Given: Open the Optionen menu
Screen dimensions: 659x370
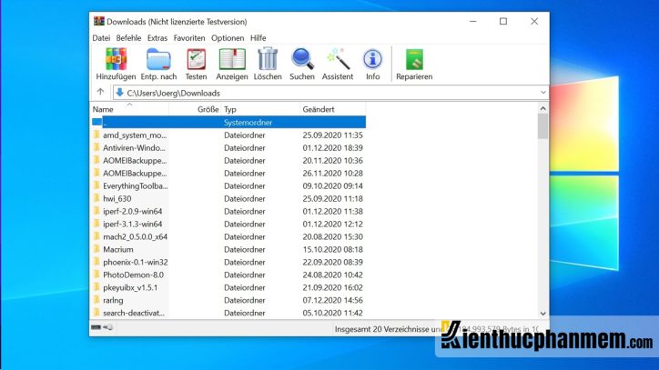Looking at the screenshot, I should [228, 38].
